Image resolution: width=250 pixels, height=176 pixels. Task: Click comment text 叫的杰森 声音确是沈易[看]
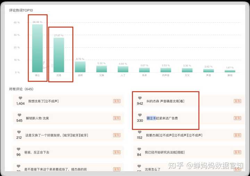tap(165, 101)
